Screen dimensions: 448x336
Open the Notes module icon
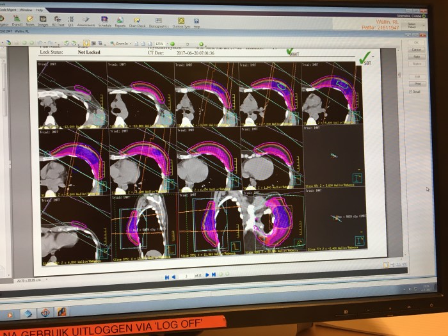click(x=29, y=21)
